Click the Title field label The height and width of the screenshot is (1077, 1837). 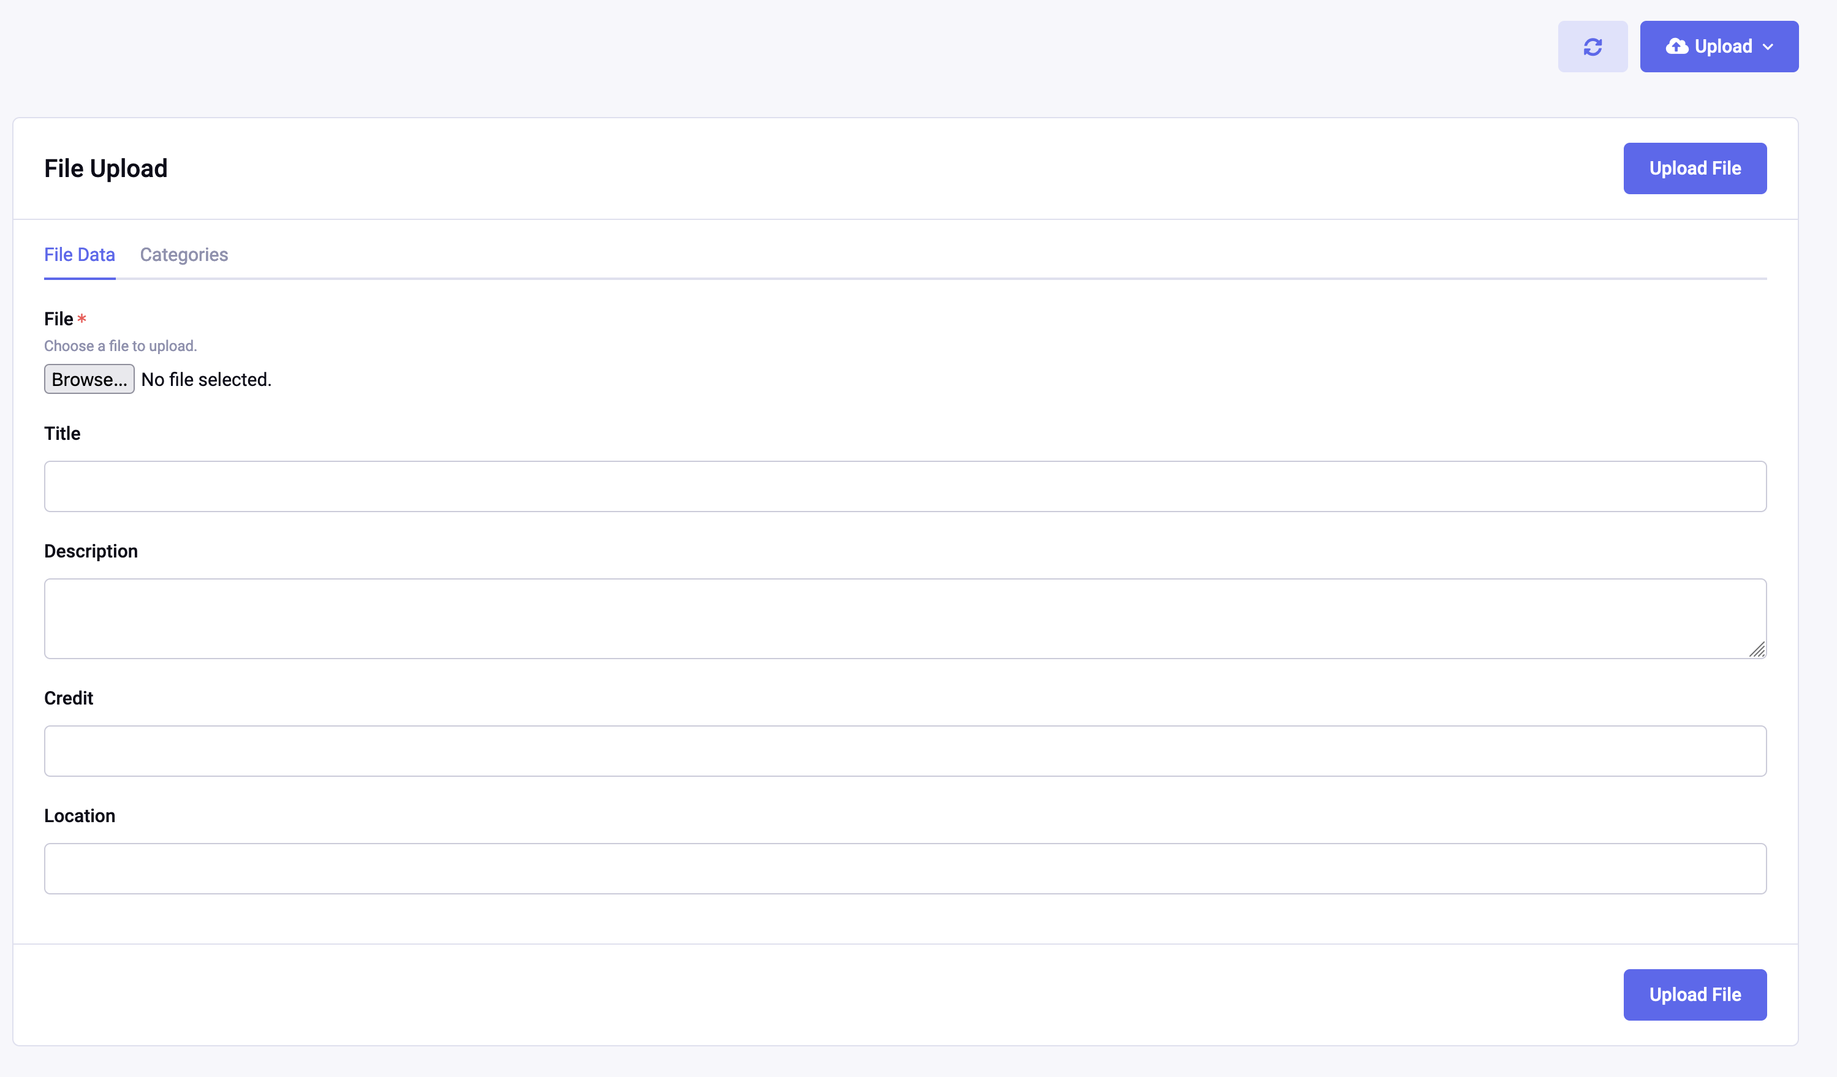tap(62, 433)
